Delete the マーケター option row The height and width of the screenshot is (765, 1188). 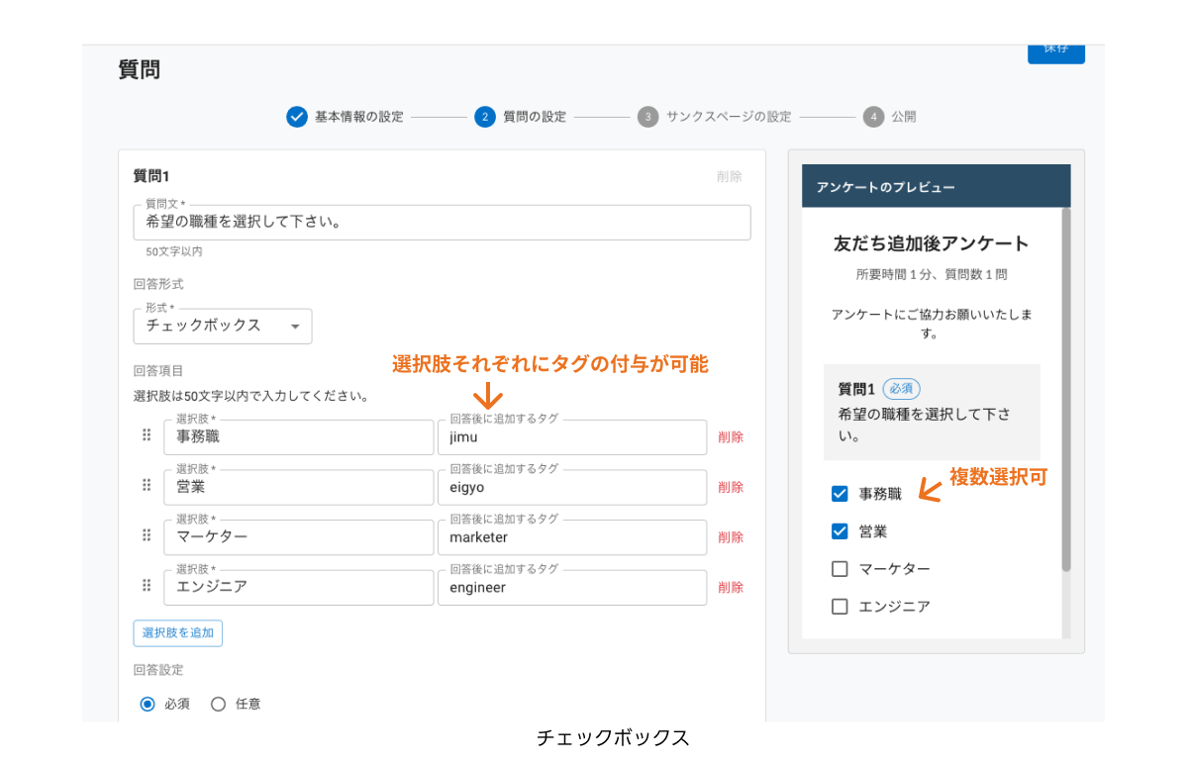coord(731,536)
